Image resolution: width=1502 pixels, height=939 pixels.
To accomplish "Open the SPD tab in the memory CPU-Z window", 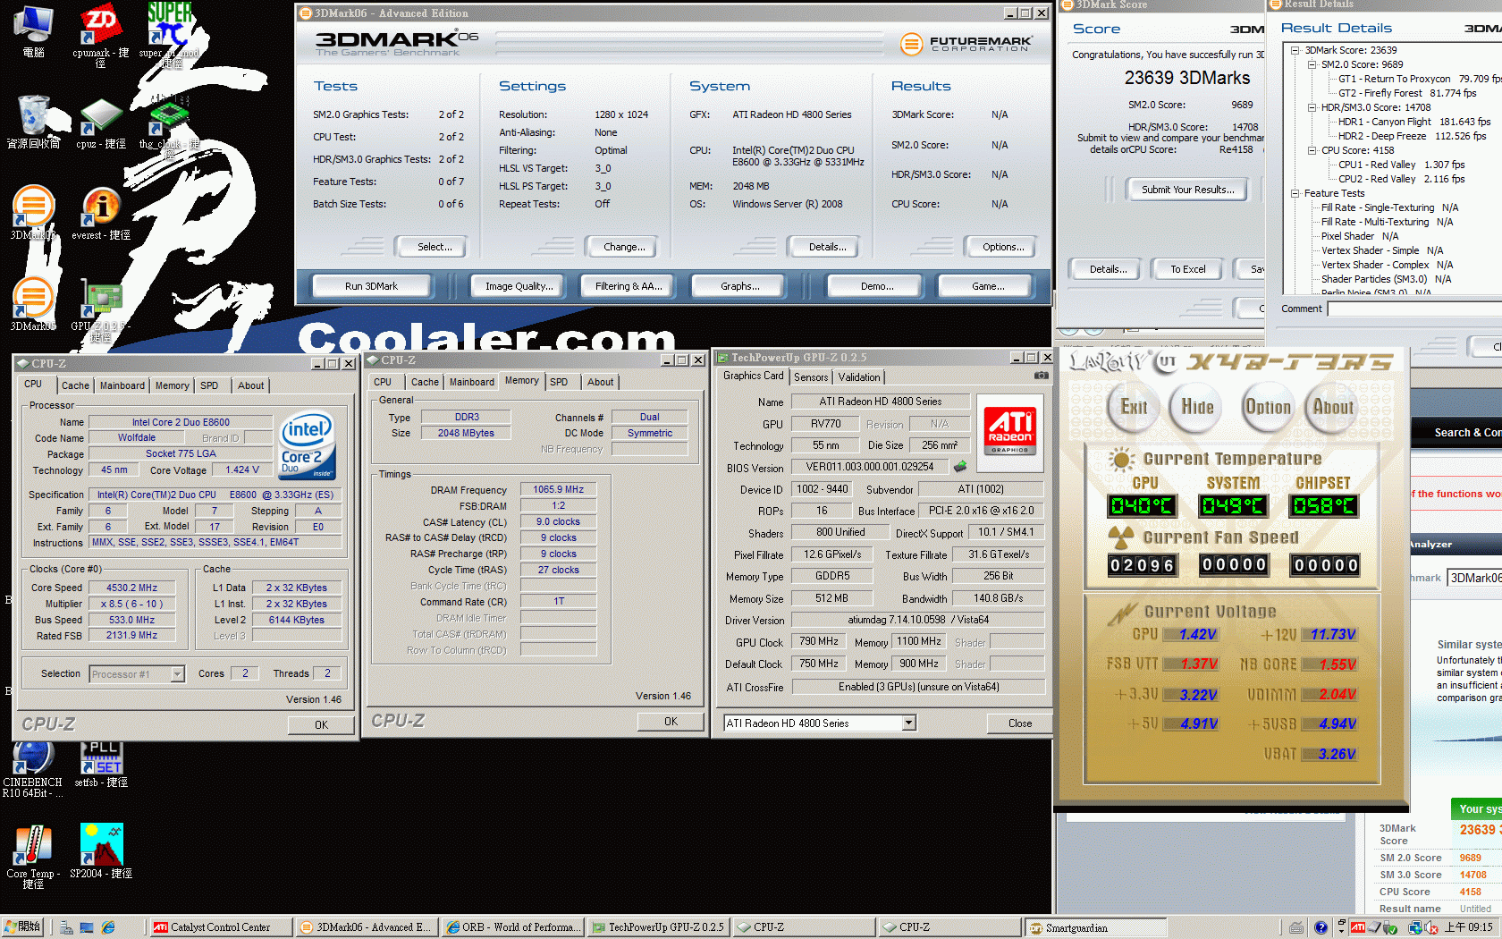I will coord(559,382).
